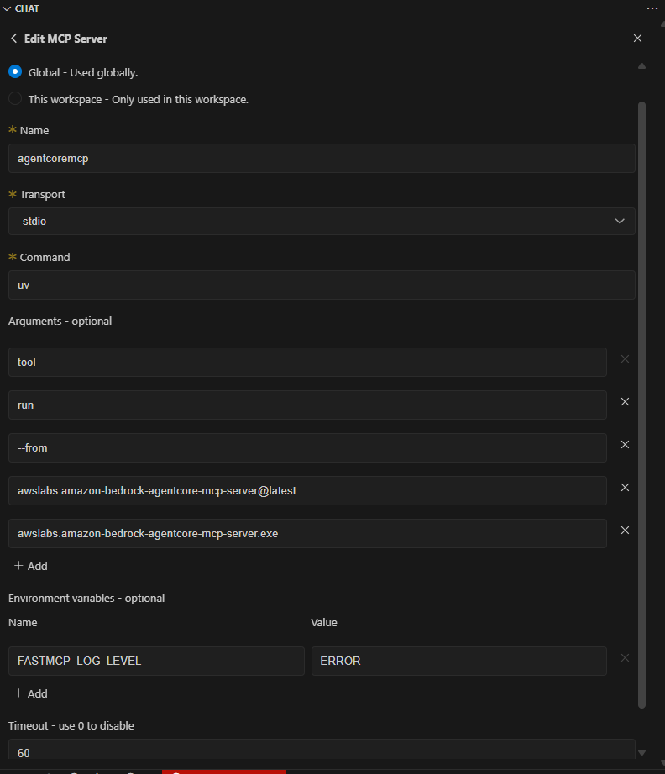Add a new environment variable
The height and width of the screenshot is (774, 665).
tap(31, 693)
